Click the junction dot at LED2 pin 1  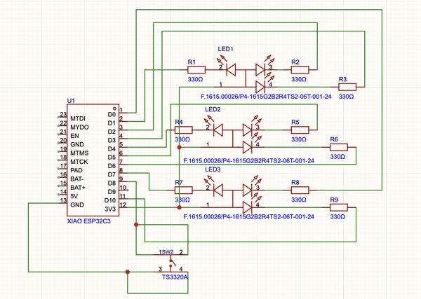(180, 147)
